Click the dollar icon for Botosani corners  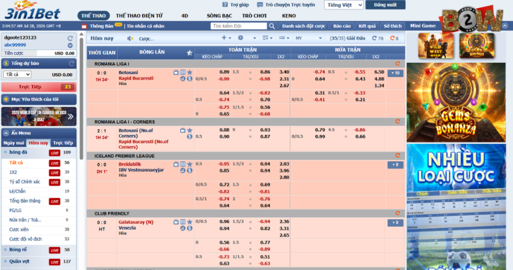(x=189, y=137)
